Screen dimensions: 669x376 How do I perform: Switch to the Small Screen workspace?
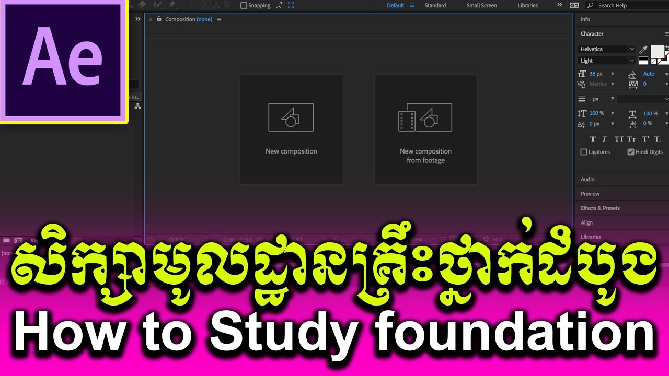(x=482, y=5)
